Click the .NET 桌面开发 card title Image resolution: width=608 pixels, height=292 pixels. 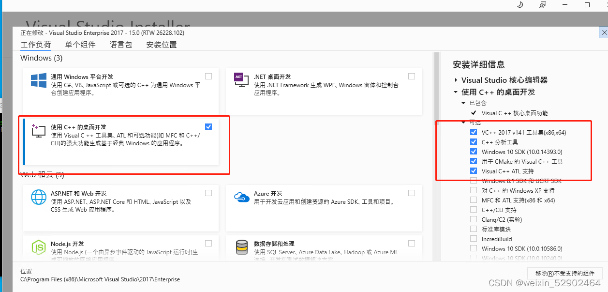(272, 77)
